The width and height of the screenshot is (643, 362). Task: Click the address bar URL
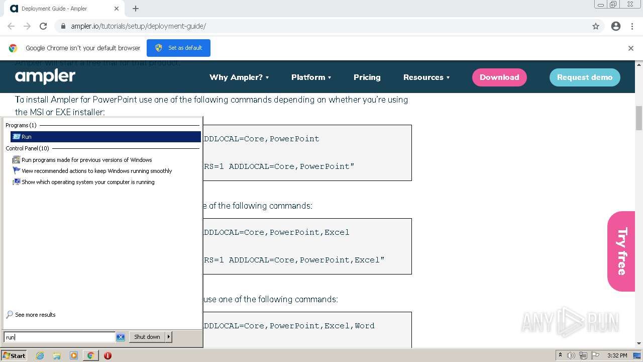138,26
